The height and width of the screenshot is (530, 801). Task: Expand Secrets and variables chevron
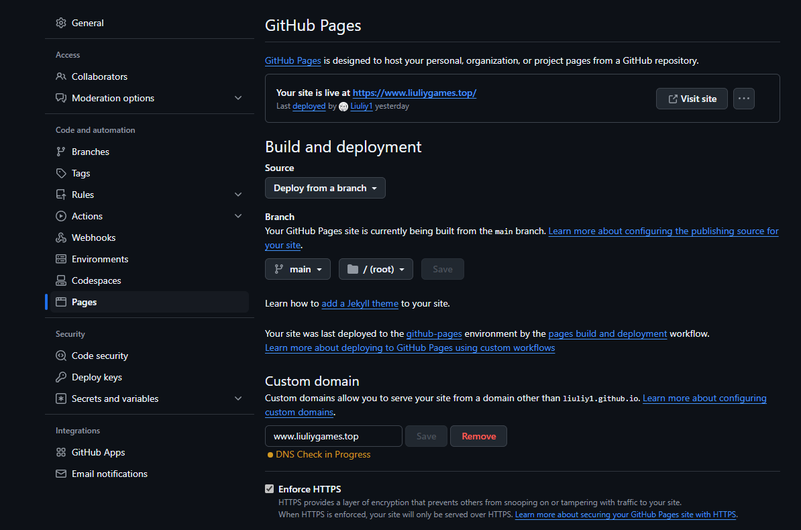(238, 399)
